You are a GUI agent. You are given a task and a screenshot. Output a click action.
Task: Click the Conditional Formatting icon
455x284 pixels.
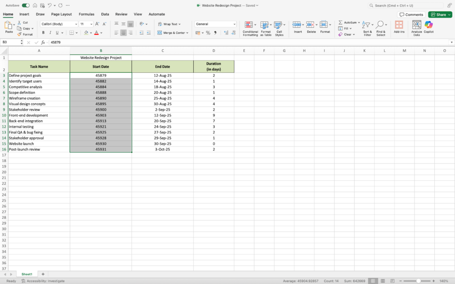250,25
